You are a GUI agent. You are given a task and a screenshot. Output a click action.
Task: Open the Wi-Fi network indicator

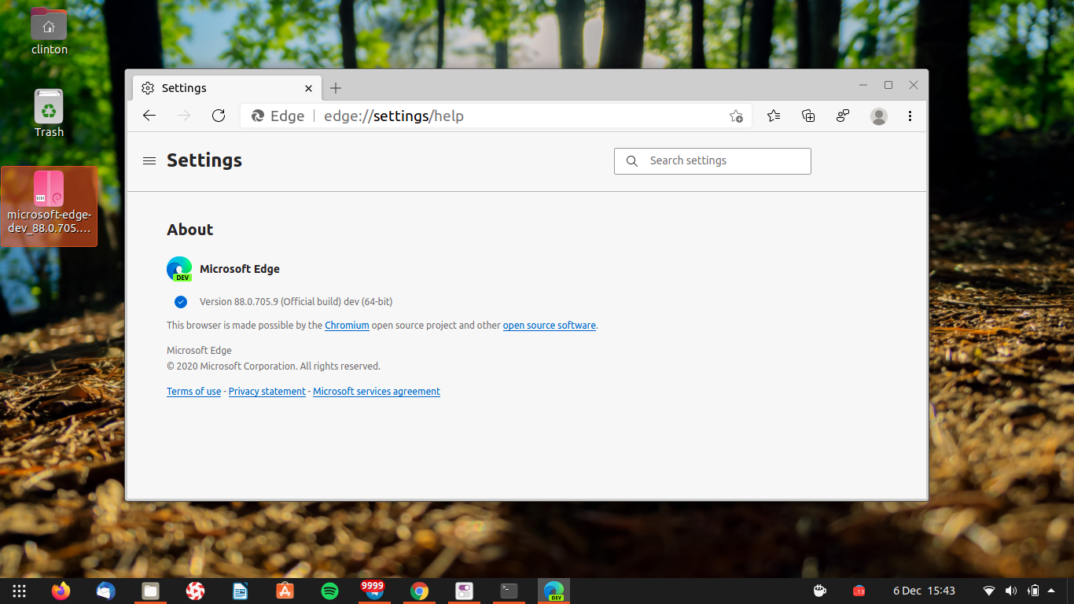tap(989, 591)
